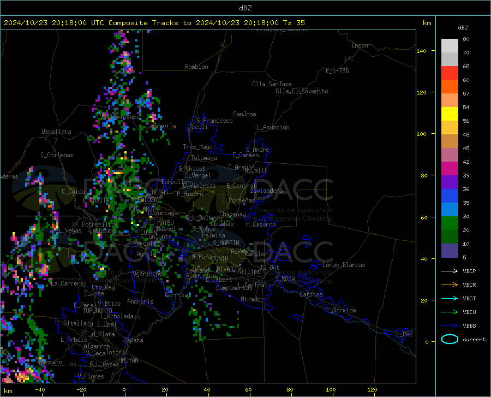Click the light blue 35 dBZ swatch
This screenshot has height=397, width=491.
(x=450, y=209)
